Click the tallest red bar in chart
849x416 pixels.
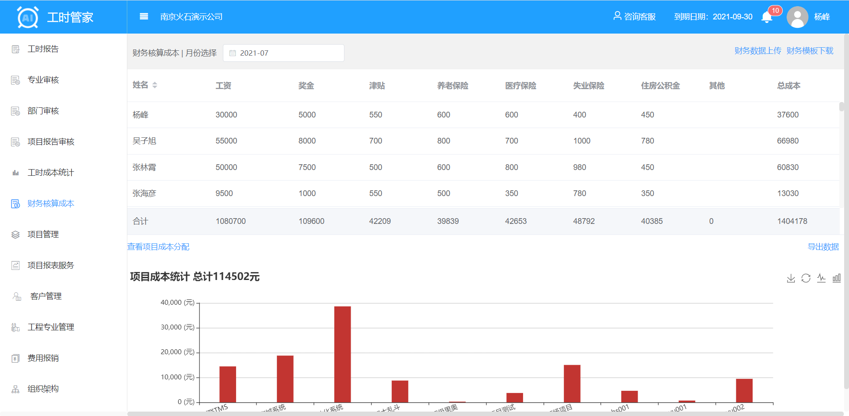point(342,353)
